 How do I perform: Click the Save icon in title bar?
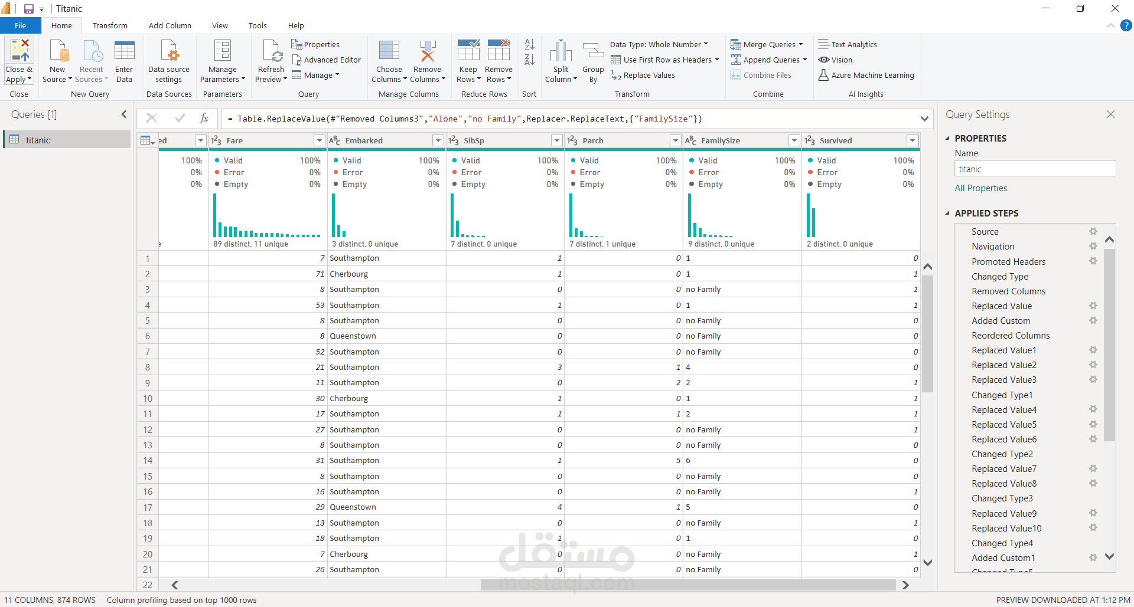28,9
